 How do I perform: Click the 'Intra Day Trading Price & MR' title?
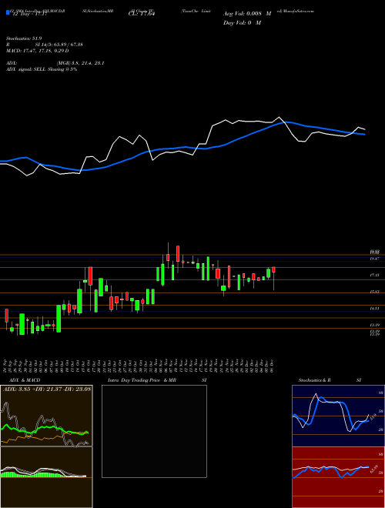(142, 380)
